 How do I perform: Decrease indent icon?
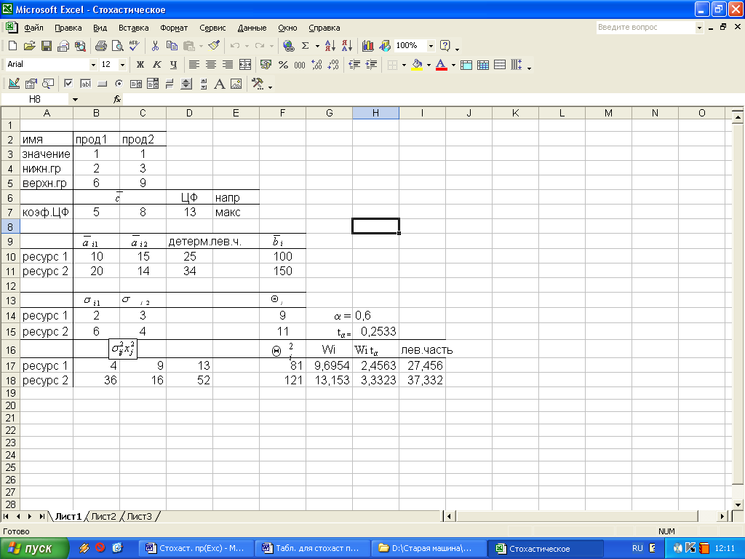pyautogui.click(x=354, y=65)
